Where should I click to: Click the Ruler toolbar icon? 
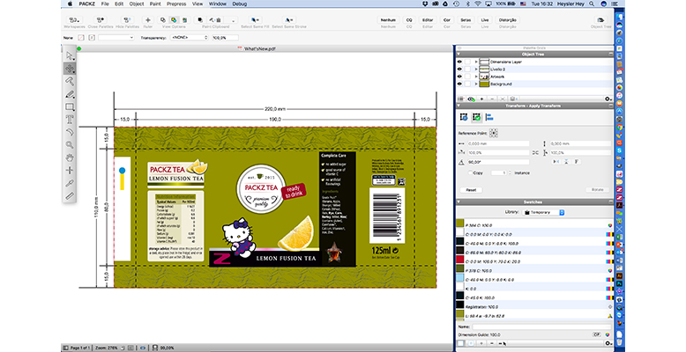[x=148, y=20]
